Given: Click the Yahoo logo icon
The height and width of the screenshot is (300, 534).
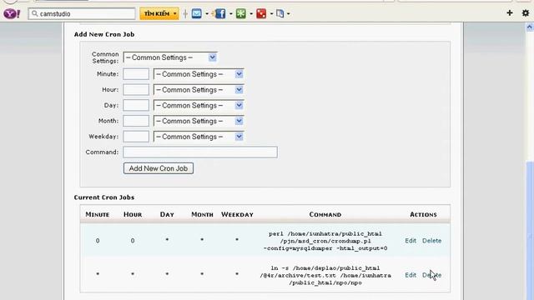Looking at the screenshot, I should click(x=12, y=13).
